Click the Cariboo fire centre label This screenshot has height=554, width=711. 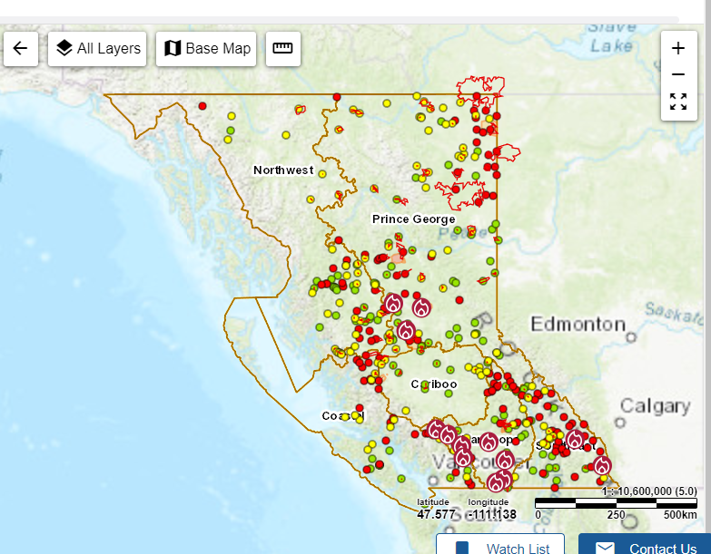434,384
